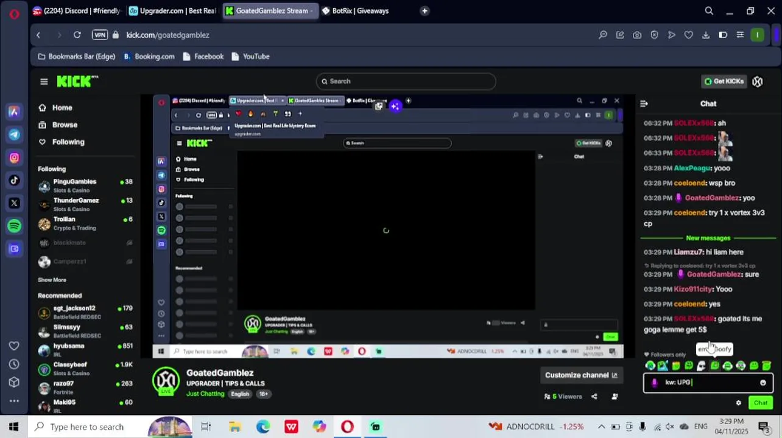Open the Windows Start menu

tap(14, 427)
